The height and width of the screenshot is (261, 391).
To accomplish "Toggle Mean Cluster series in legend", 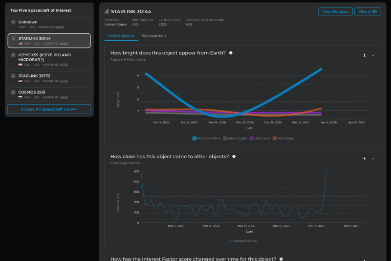I will [235, 139].
